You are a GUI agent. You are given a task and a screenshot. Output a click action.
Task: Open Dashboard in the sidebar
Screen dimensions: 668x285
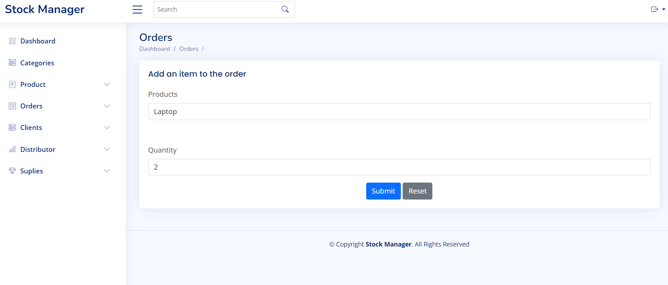click(38, 41)
